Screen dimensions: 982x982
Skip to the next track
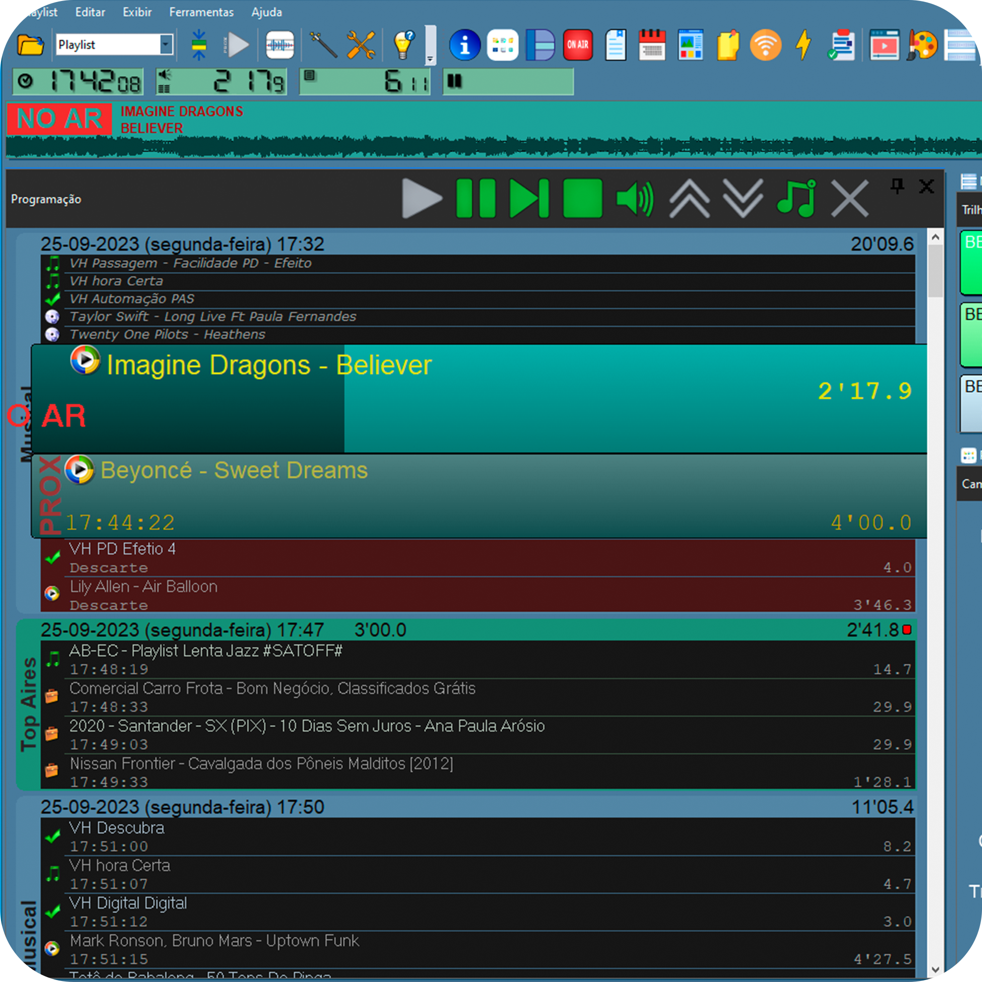point(529,199)
